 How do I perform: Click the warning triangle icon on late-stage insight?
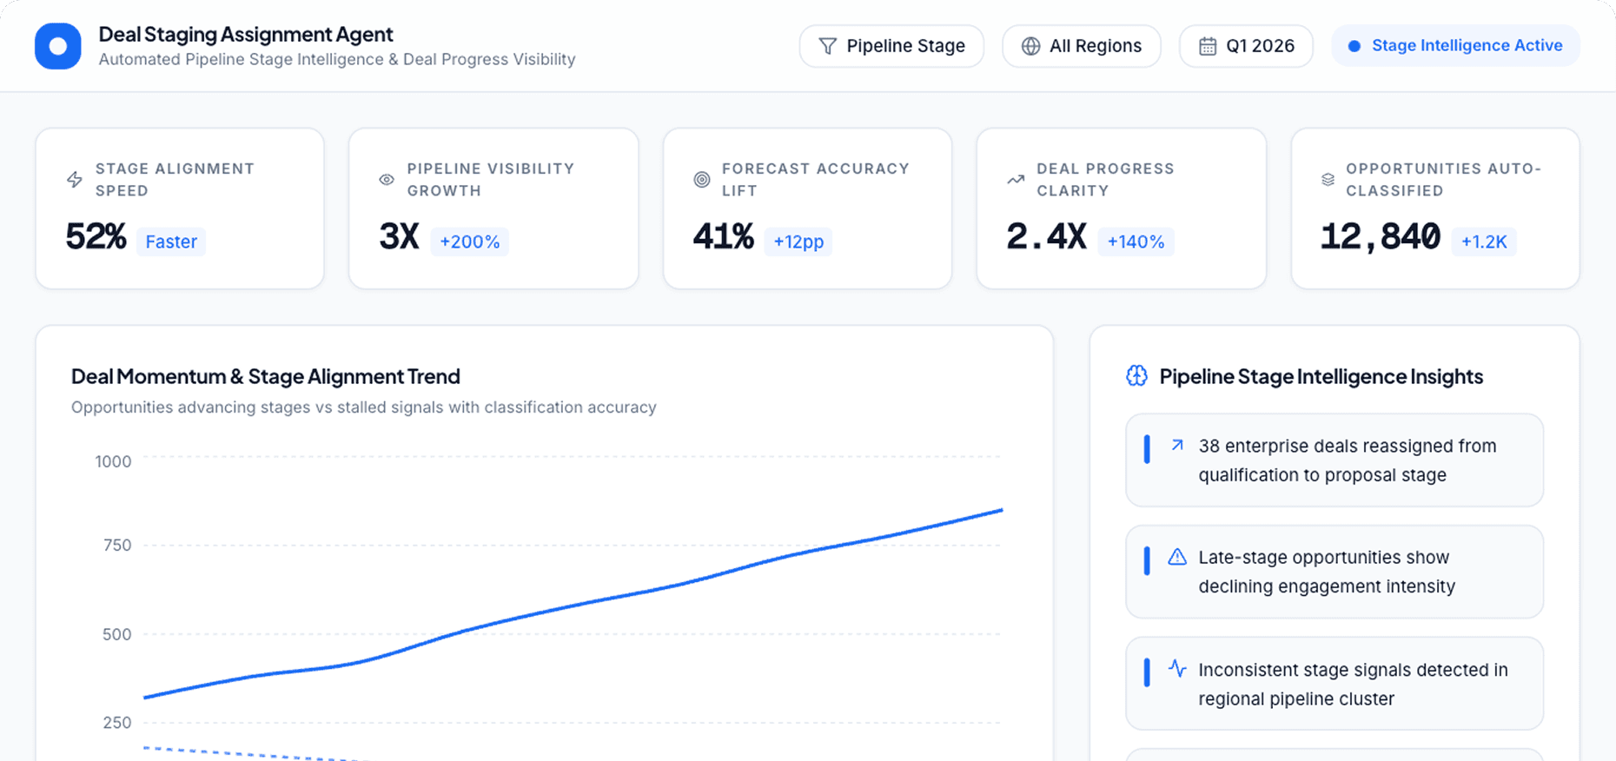[1177, 557]
